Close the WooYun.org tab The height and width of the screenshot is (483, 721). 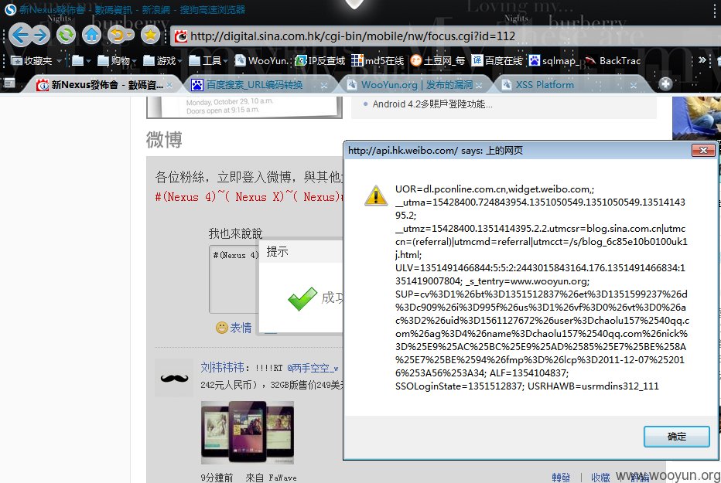479,86
